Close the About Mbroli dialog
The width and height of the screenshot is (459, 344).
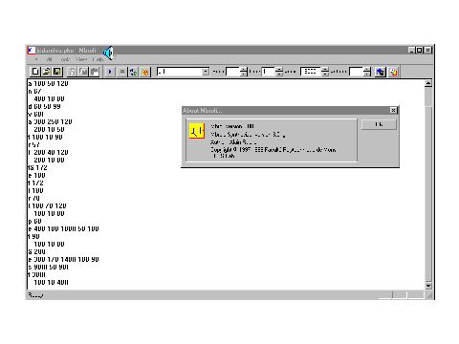[393, 110]
